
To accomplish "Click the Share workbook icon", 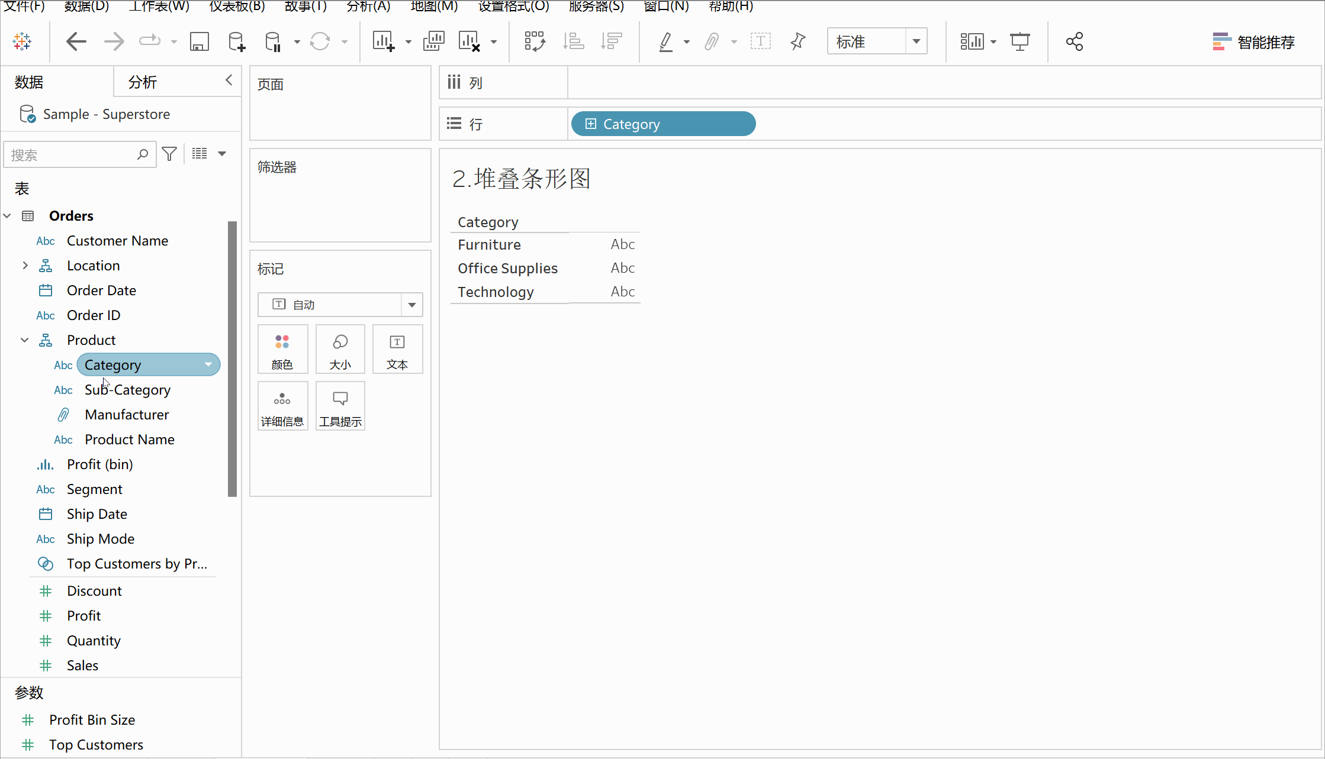I will coord(1074,42).
